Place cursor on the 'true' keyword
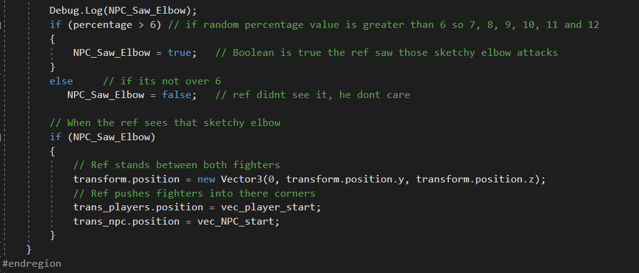This screenshot has width=639, height=273. 179,53
